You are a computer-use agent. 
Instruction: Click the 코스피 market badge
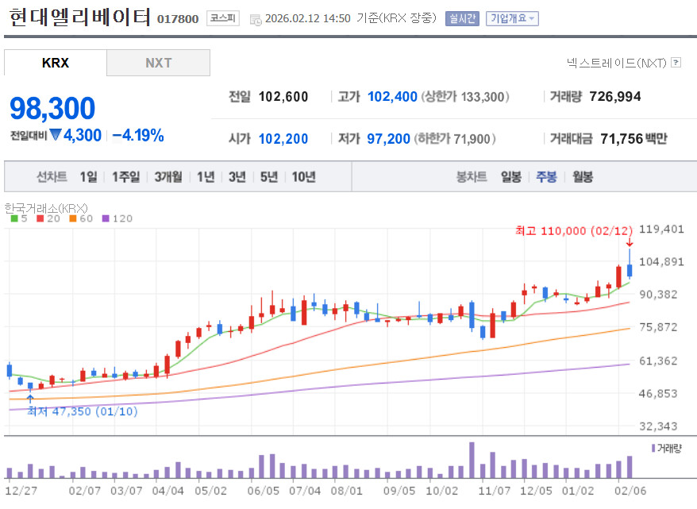223,18
